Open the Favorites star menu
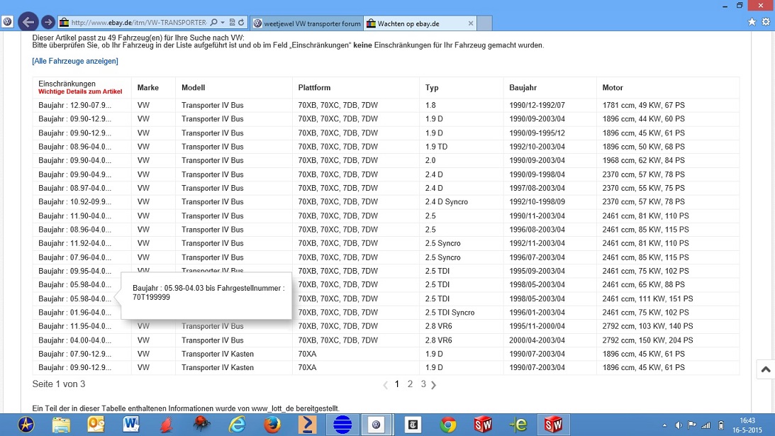Image resolution: width=775 pixels, height=436 pixels. click(x=752, y=22)
